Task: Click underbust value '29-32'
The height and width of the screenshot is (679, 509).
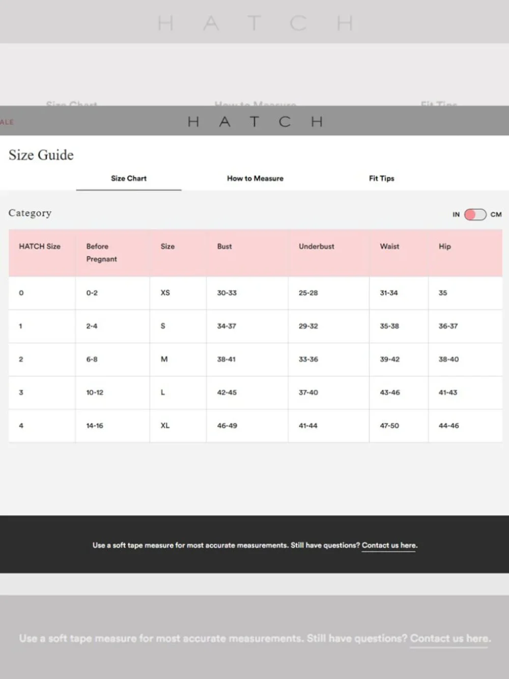Action: (308, 326)
